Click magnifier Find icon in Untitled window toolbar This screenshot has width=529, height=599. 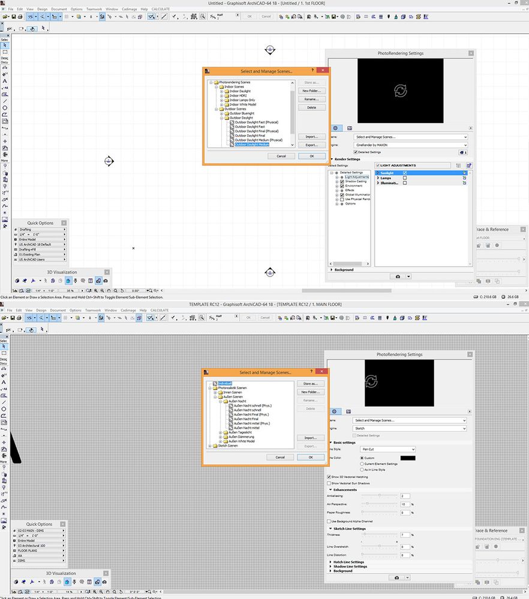click(202, 17)
